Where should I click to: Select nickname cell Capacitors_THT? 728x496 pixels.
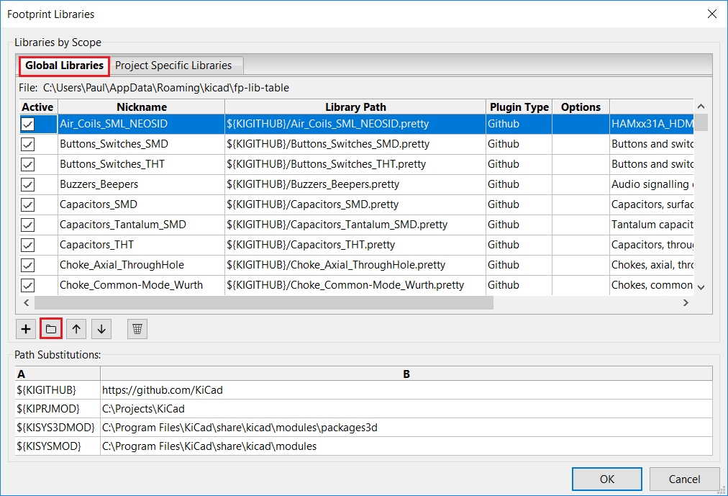(x=141, y=245)
